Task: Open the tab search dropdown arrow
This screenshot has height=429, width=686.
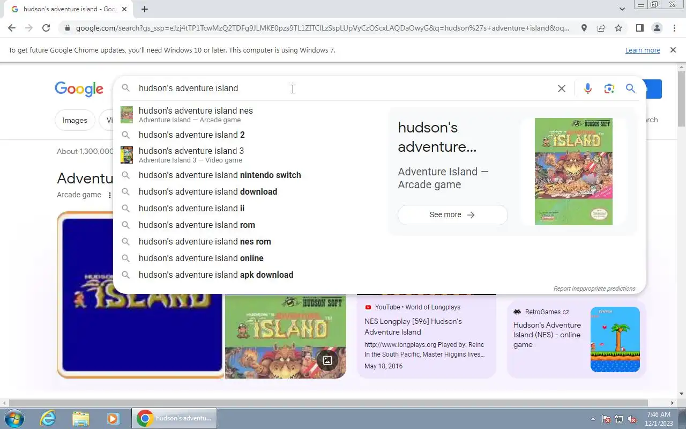Action: pos(622,9)
